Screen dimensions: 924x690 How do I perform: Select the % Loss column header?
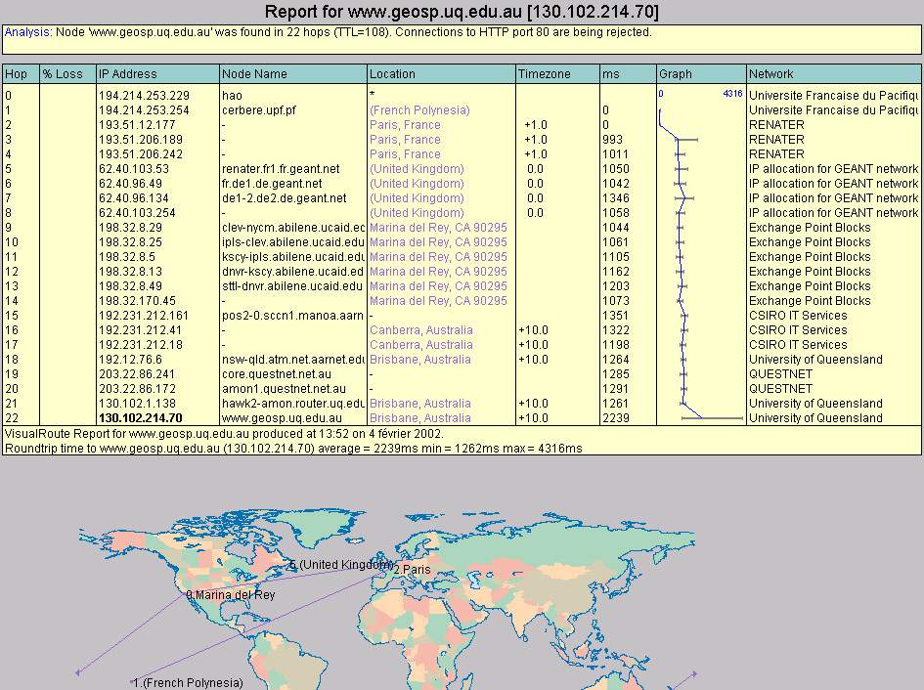click(63, 74)
